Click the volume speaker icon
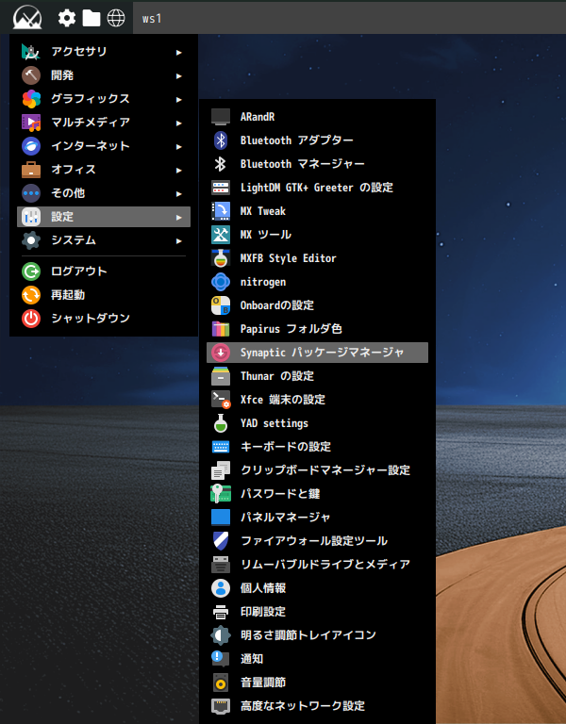566x724 pixels. [221, 683]
